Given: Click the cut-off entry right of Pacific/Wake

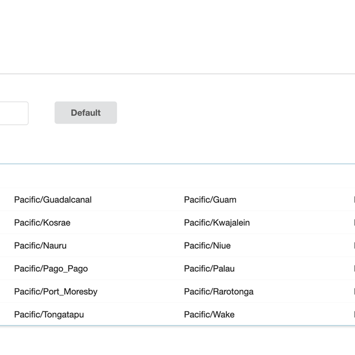Looking at the screenshot, I should (353, 315).
